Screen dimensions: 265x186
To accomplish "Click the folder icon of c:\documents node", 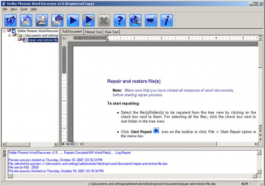I will coord(19,35).
